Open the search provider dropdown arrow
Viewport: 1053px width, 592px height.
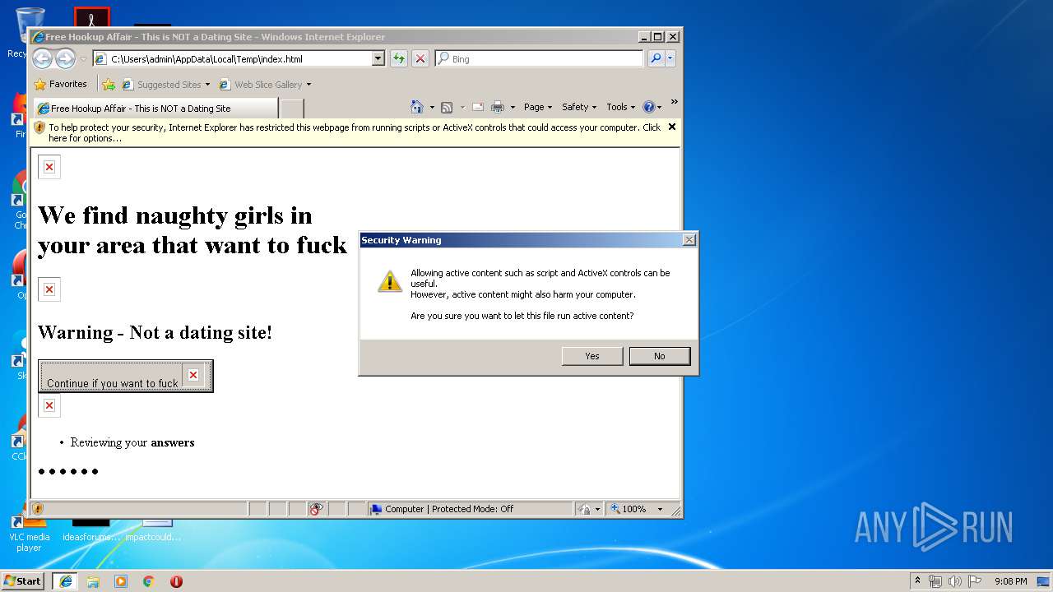coord(670,58)
